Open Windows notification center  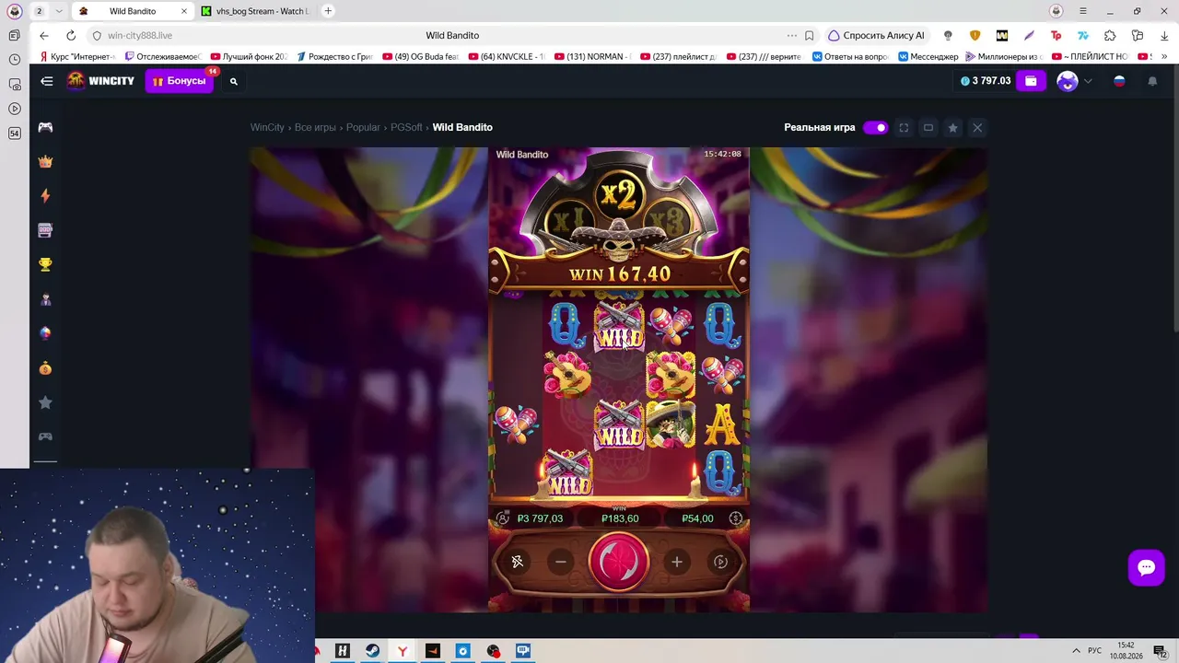[x=1161, y=651]
